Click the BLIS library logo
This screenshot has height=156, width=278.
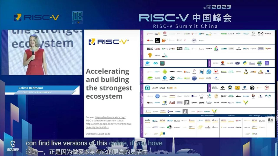click(x=150, y=49)
